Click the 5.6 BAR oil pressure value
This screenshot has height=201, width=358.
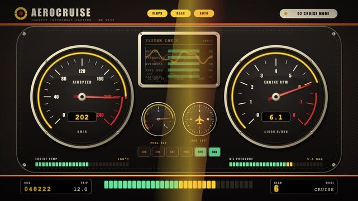pyautogui.click(x=315, y=159)
